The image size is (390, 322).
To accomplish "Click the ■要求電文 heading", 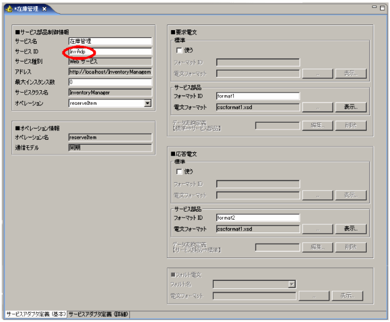I will click(x=184, y=32).
